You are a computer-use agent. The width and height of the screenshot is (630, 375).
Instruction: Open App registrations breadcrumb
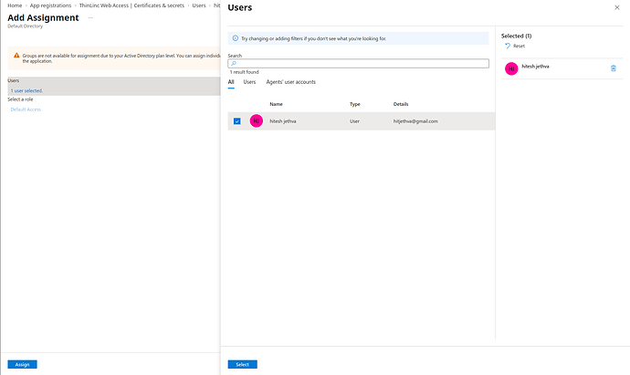click(50, 5)
